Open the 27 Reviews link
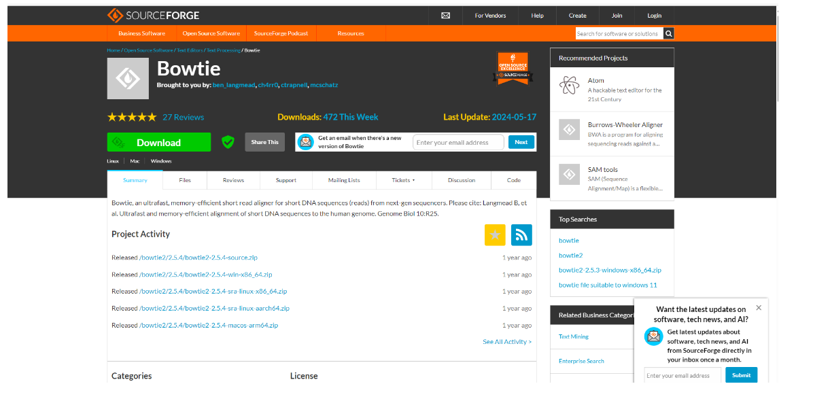The width and height of the screenshot is (813, 401). coord(183,117)
